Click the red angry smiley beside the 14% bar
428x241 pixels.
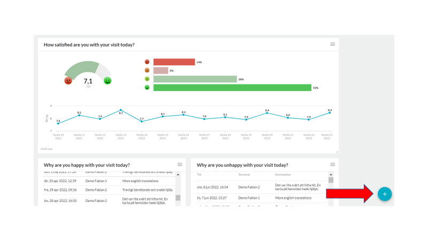pyautogui.click(x=147, y=62)
